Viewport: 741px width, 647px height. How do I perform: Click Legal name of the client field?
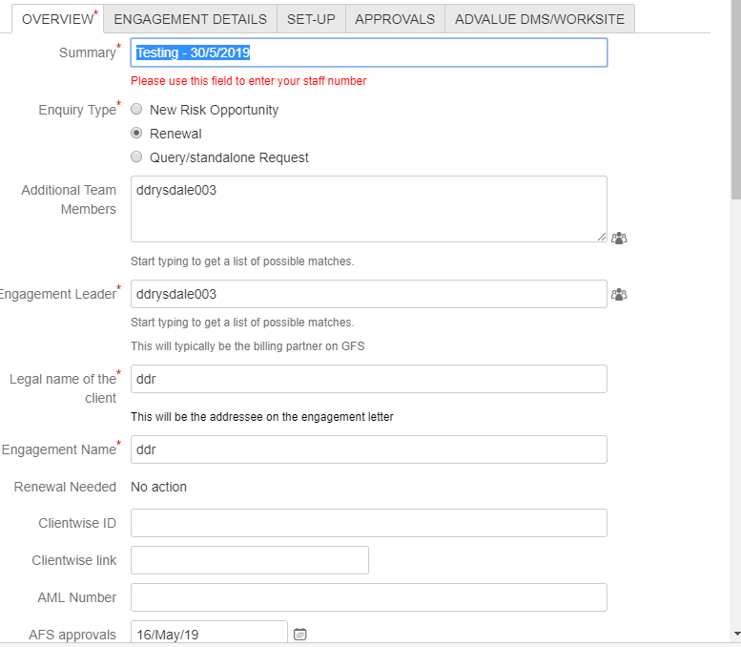point(369,379)
